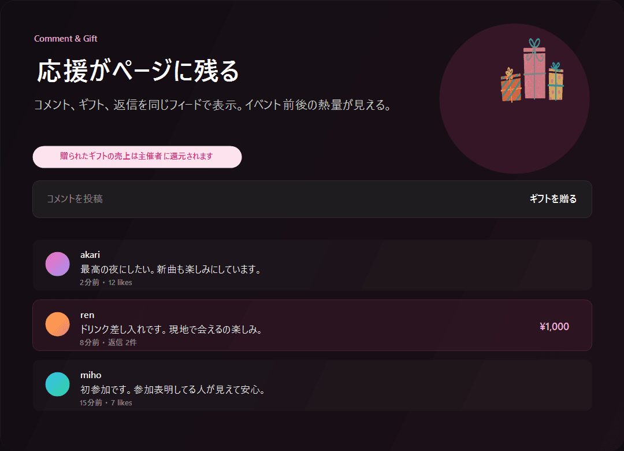Click ren's orange avatar
Screen dimensions: 624x451
tap(58, 324)
